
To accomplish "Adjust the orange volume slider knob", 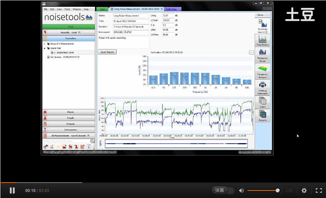I will 278,190.
